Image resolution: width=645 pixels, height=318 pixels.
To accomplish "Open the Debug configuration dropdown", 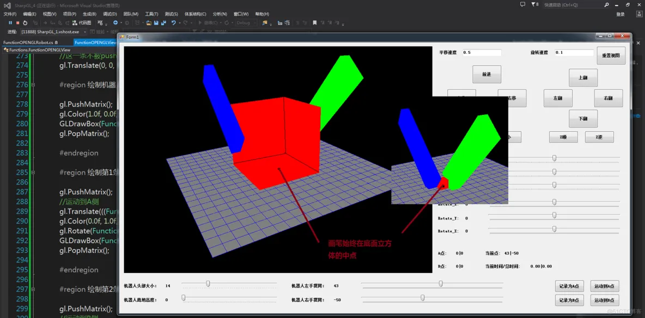I will click(x=246, y=23).
